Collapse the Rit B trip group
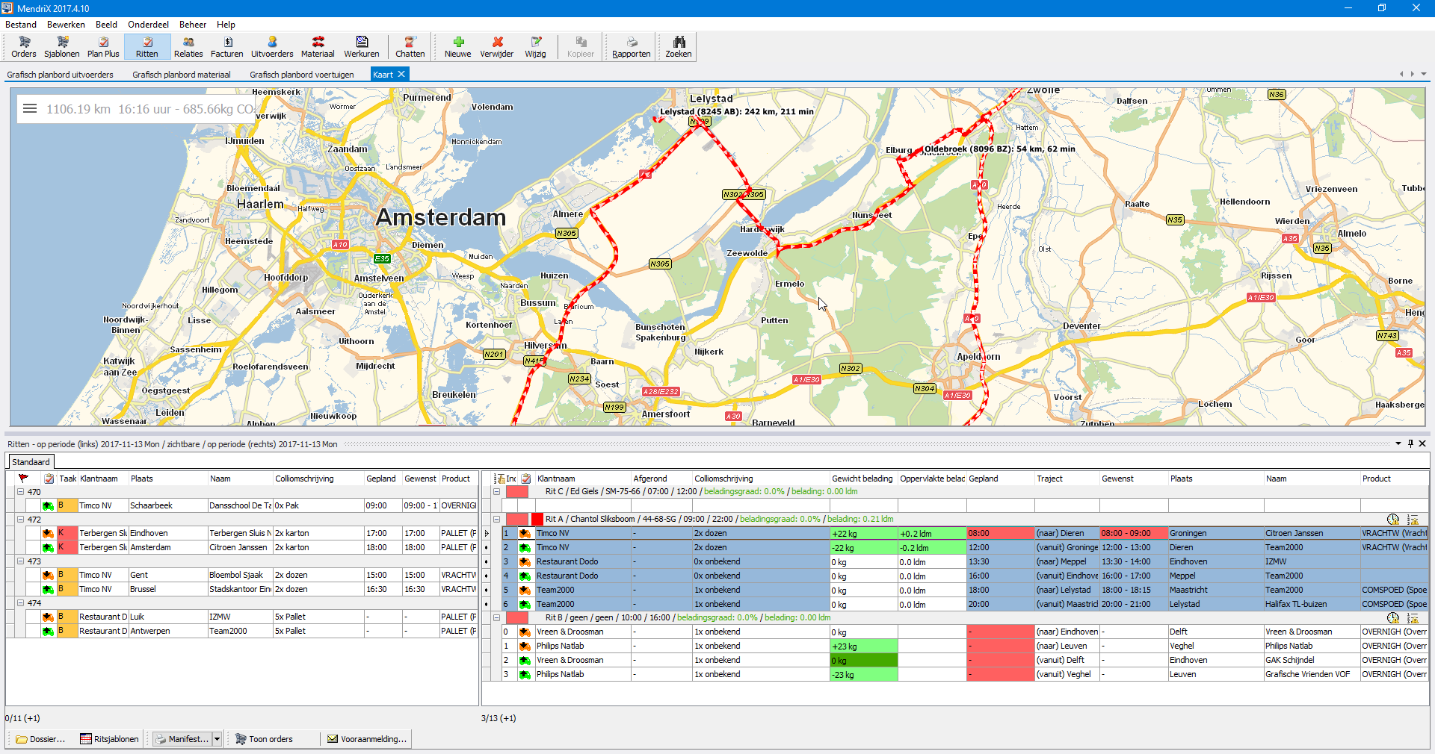This screenshot has height=754, width=1435. click(496, 617)
